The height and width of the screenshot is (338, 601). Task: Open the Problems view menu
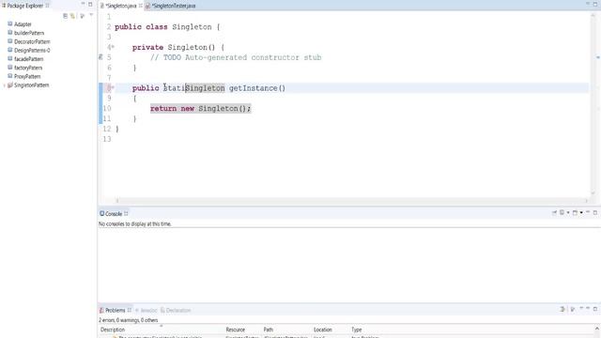[x=581, y=309]
